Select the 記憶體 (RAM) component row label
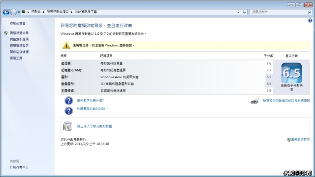315x177 pixels. (x=71, y=70)
